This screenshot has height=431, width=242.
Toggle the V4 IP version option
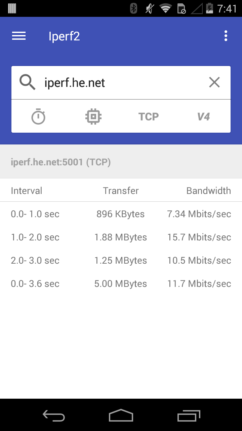click(x=203, y=117)
